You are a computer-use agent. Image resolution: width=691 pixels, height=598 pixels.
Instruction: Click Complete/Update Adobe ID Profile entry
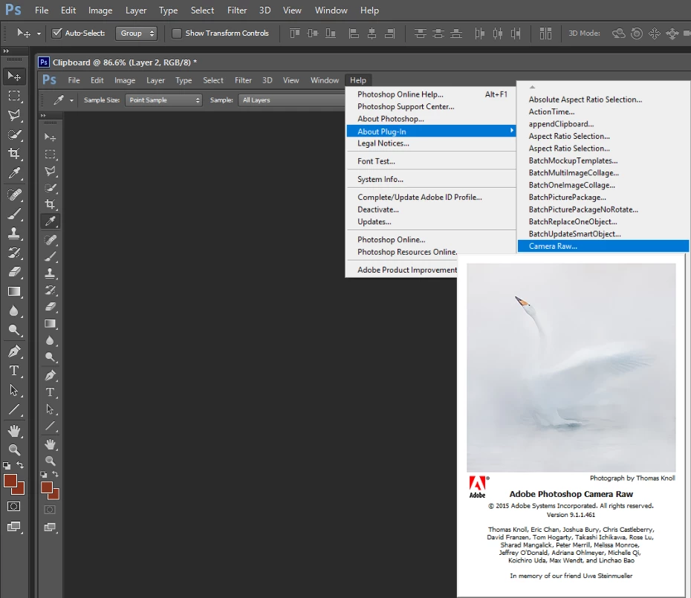[x=431, y=198]
